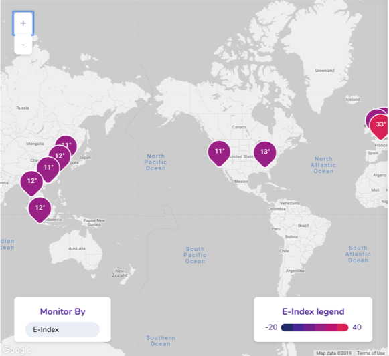Click the E-Index legend color gradient bar
This screenshot has height=356, width=389.
(x=315, y=327)
